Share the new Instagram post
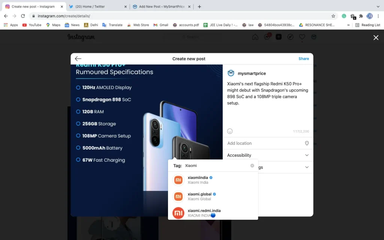The image size is (384, 240). pyautogui.click(x=303, y=59)
